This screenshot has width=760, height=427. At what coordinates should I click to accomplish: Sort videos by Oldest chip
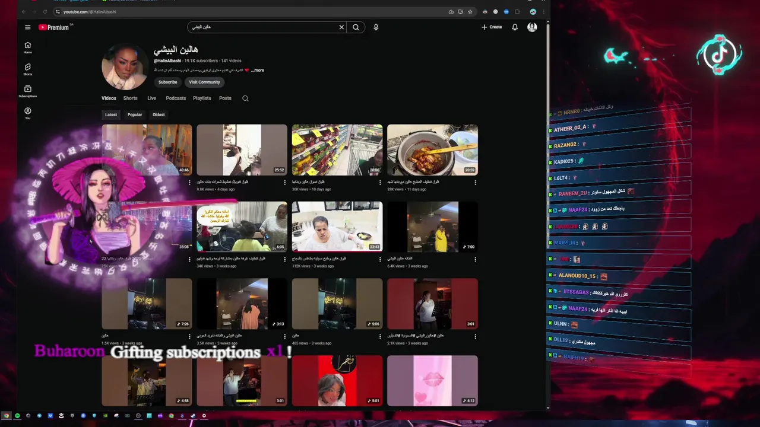159,114
